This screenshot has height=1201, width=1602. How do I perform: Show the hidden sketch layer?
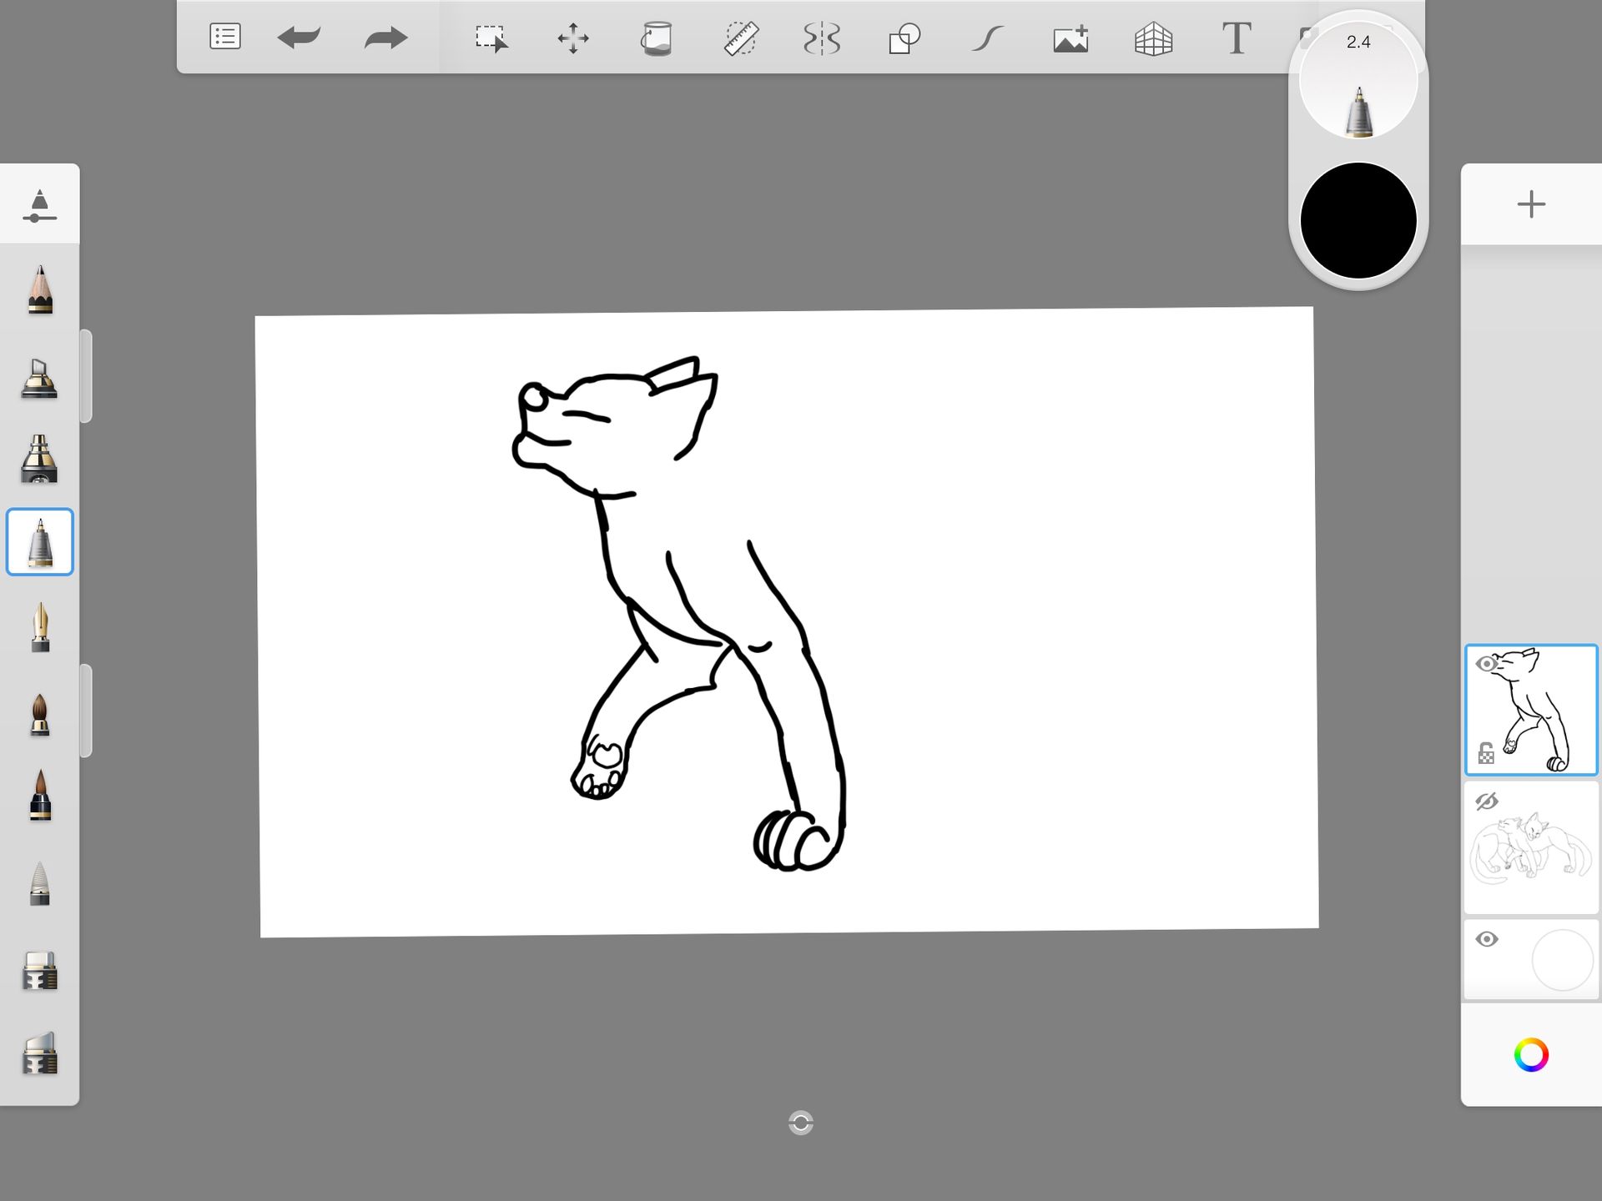pos(1487,802)
